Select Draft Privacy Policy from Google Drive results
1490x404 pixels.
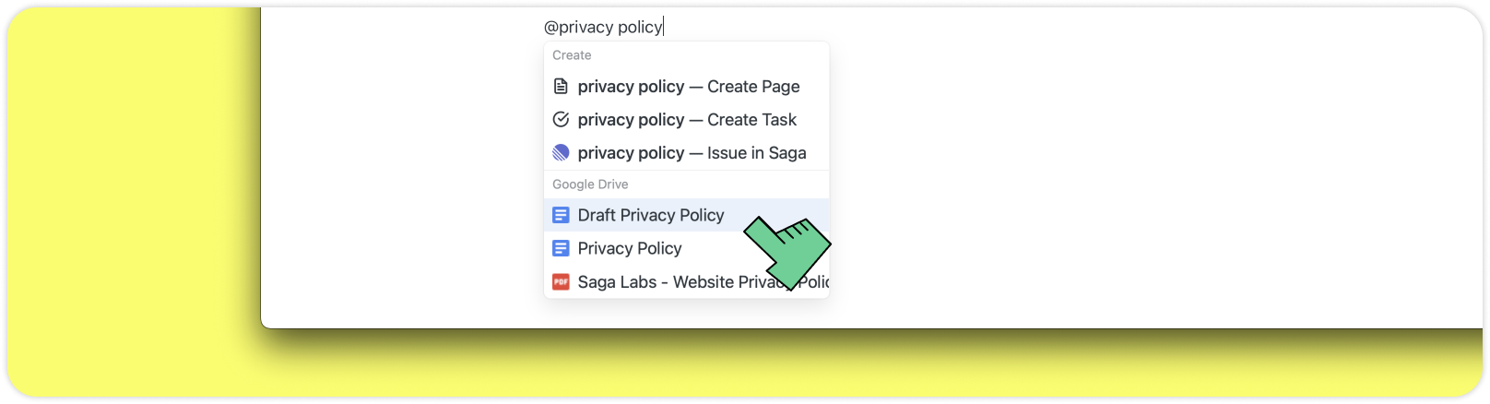[650, 216]
